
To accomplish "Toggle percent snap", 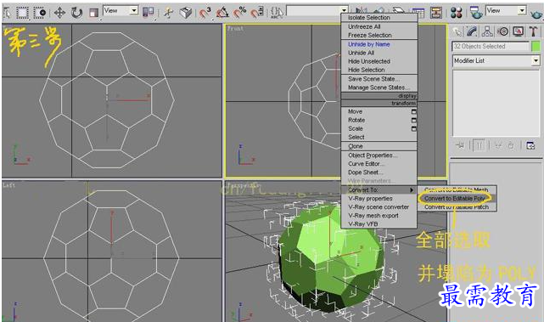I will (239, 13).
